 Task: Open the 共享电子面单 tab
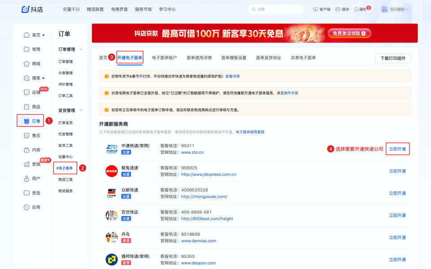(x=303, y=58)
